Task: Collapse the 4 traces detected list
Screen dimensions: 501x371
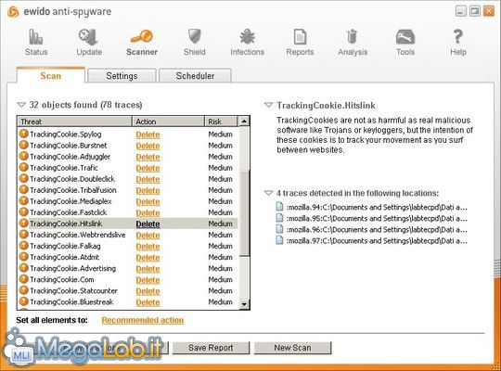Action: (x=268, y=193)
